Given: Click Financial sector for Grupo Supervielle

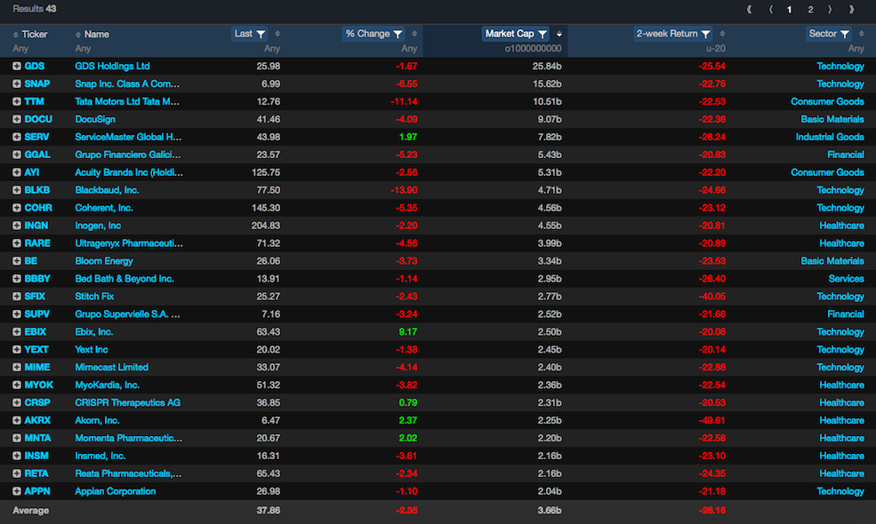Looking at the screenshot, I should tap(846, 314).
